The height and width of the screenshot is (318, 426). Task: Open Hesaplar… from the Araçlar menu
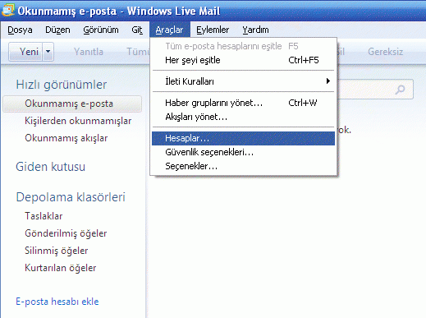243,138
